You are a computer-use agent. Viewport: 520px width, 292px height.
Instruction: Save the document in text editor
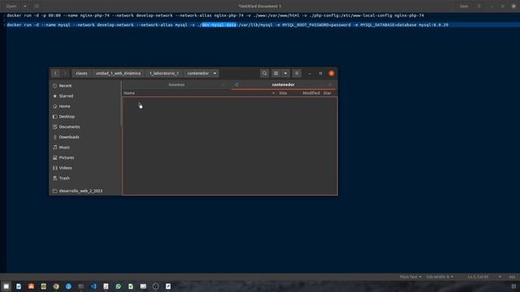point(464,6)
